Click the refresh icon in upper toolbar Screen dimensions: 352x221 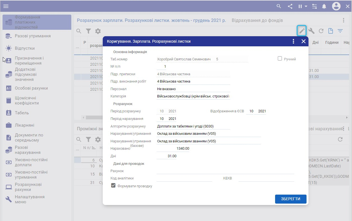point(321,31)
